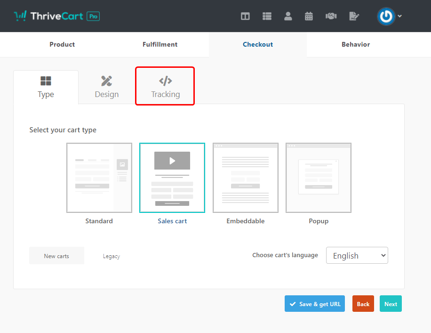Screen dimensions: 431x333
Task: Open the Fulfillment tab
Action: pos(160,44)
